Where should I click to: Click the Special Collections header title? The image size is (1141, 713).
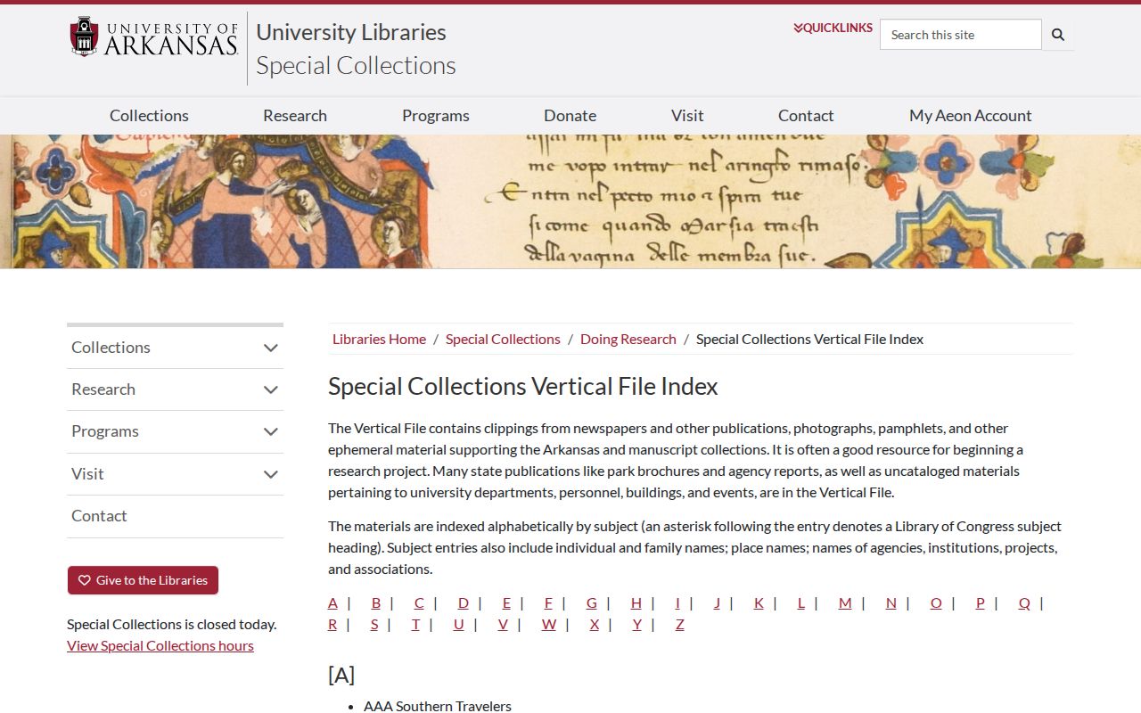coord(356,65)
